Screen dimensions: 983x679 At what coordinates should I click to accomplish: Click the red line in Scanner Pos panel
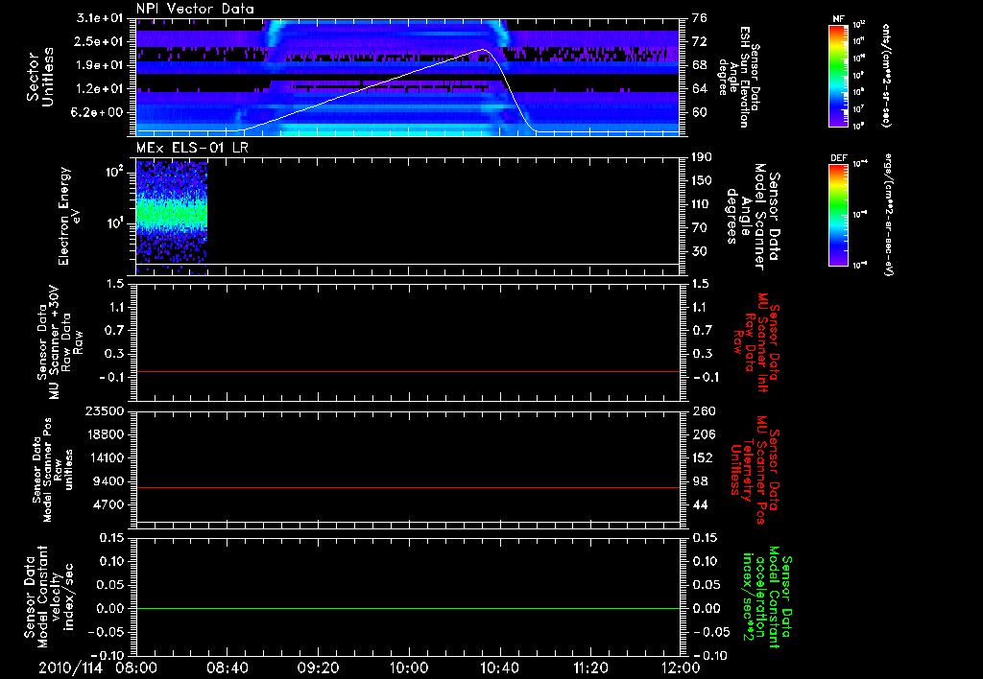click(x=408, y=487)
